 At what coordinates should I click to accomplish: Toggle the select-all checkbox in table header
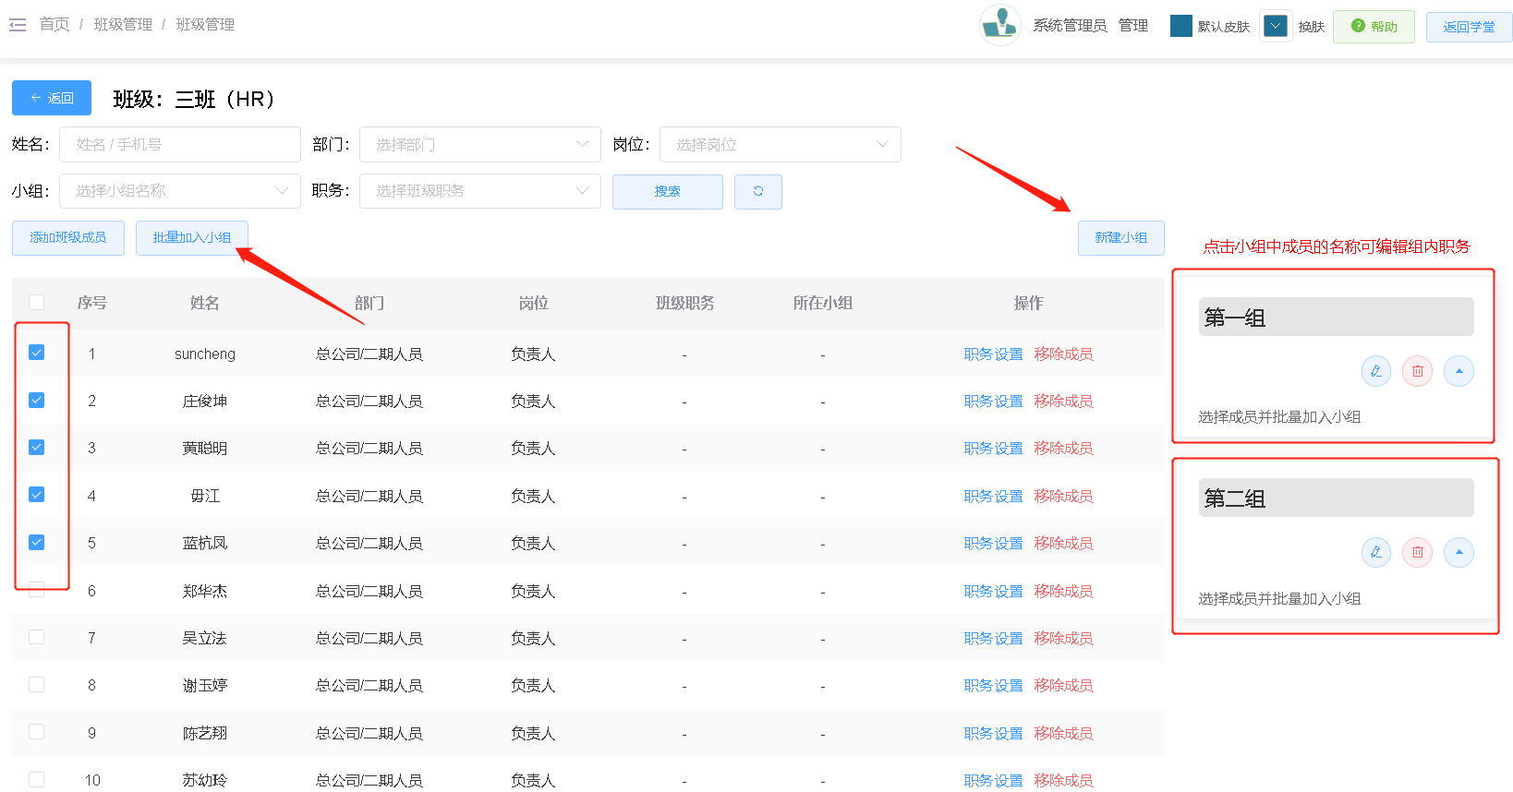point(37,303)
